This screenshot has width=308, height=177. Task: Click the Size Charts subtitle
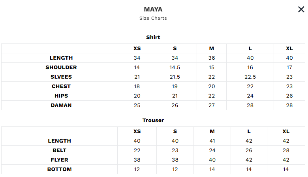[x=153, y=18]
